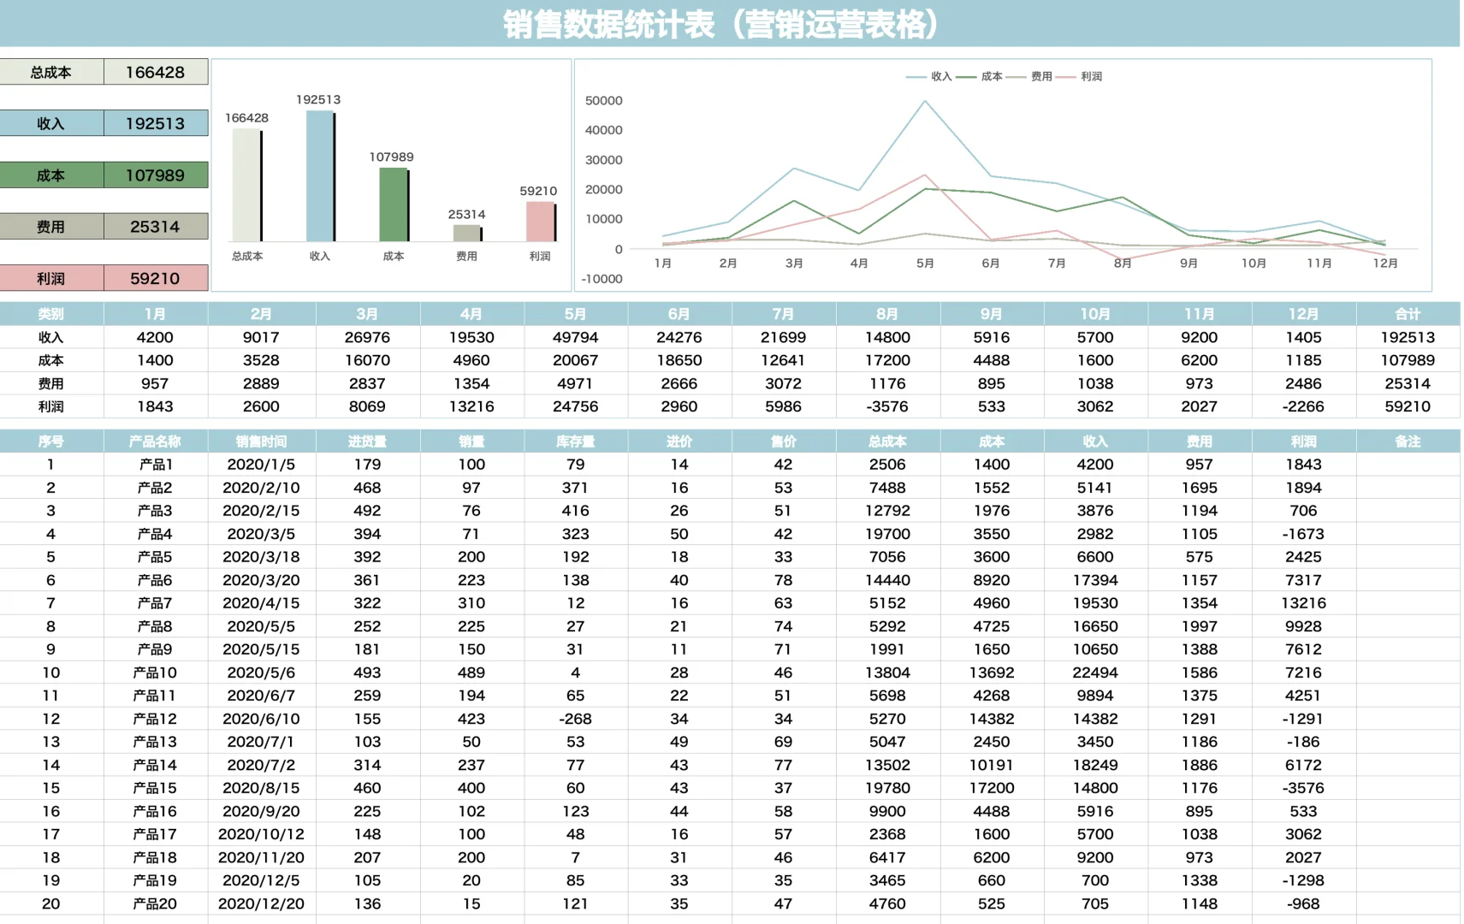Image resolution: width=1464 pixels, height=924 pixels.
Task: Click the 产品20 product name cell
Action: coord(156,903)
